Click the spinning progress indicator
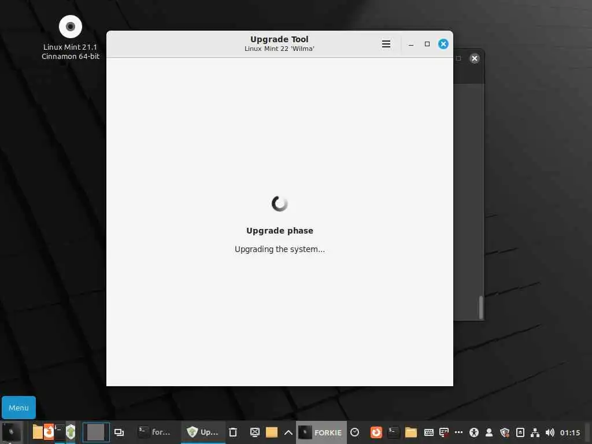Viewport: 592px width, 444px height. tap(280, 204)
